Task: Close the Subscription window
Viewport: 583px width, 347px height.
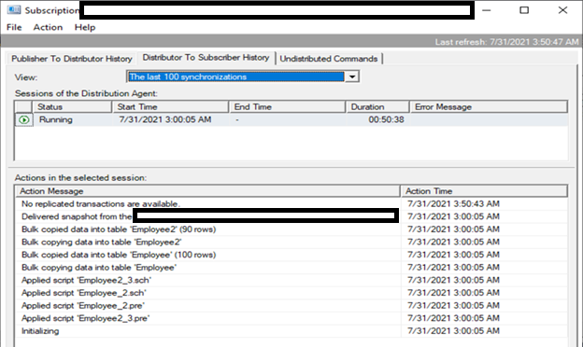Action: (x=562, y=10)
